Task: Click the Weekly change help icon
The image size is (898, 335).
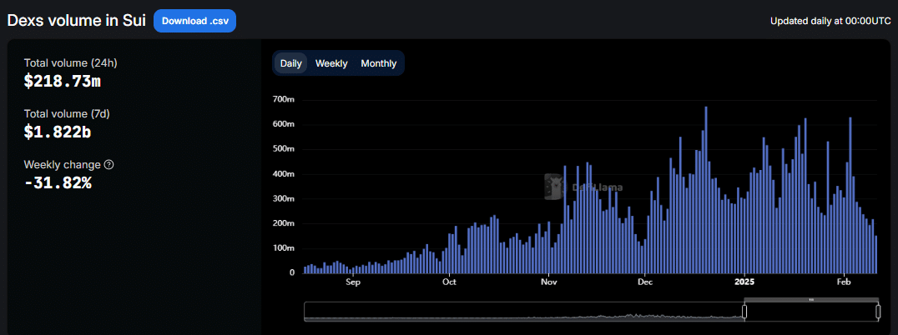Action: pos(109,165)
